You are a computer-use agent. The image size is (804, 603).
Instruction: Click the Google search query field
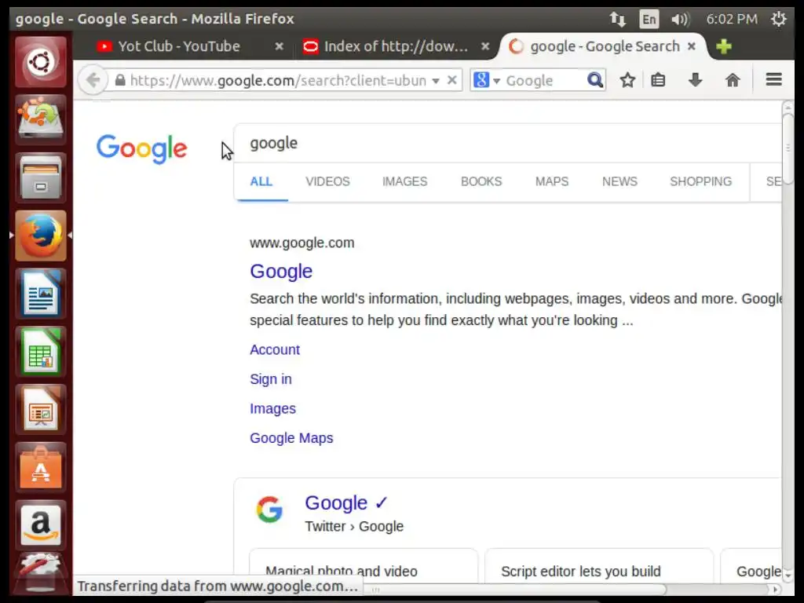point(508,143)
